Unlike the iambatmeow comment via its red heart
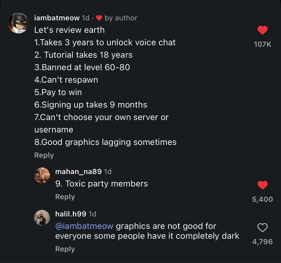This screenshot has width=281, height=263. [x=263, y=30]
